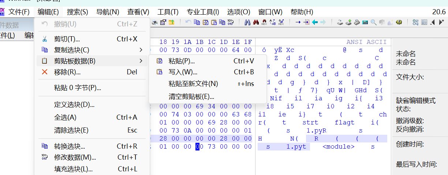Screen dimensions: 448x175
Task: Click the black left triangle toolbar icon
Action: click(x=432, y=22)
